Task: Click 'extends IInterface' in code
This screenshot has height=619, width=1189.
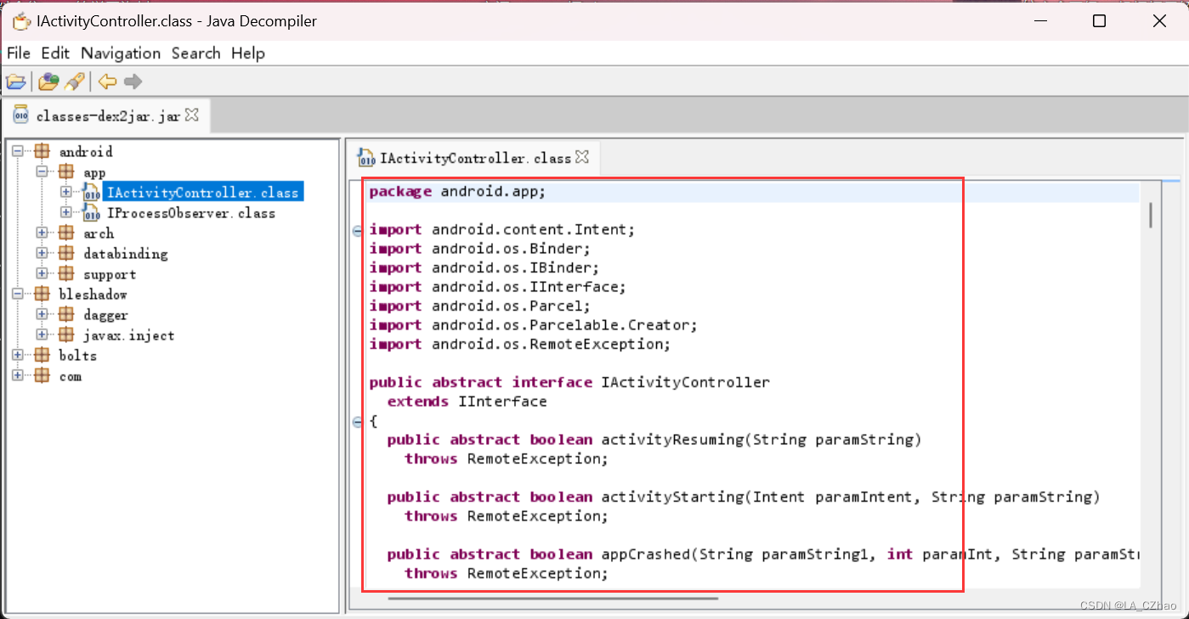Action: pos(467,402)
